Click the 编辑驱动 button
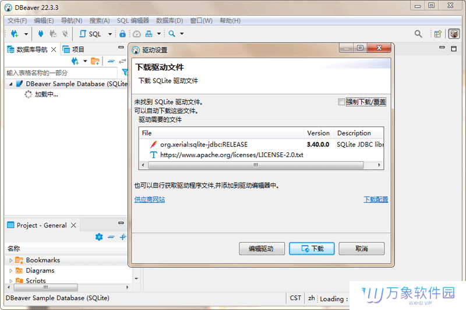This screenshot has height=310, width=466. point(262,248)
